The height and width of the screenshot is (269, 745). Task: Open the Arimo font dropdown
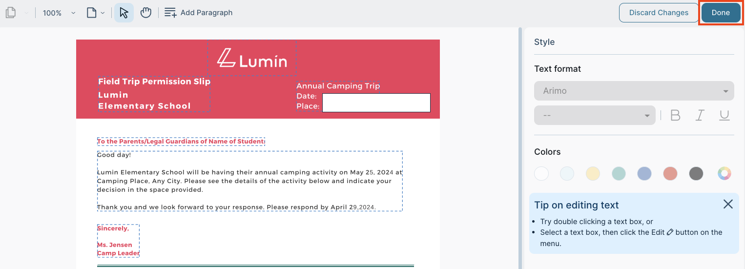click(634, 91)
